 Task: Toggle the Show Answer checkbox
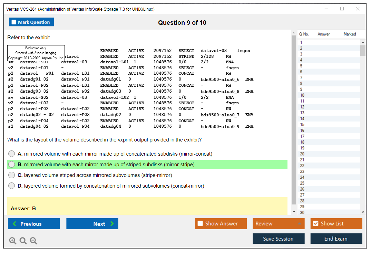point(200,224)
